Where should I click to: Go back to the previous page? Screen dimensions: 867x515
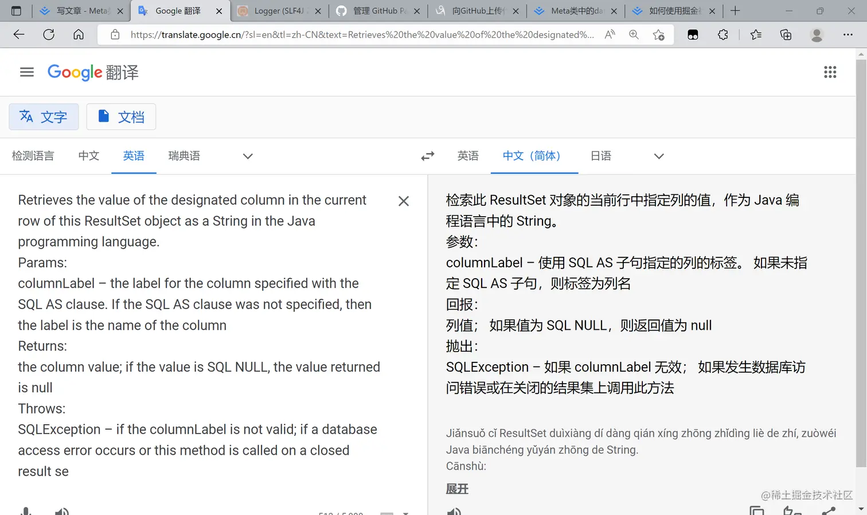(x=19, y=34)
